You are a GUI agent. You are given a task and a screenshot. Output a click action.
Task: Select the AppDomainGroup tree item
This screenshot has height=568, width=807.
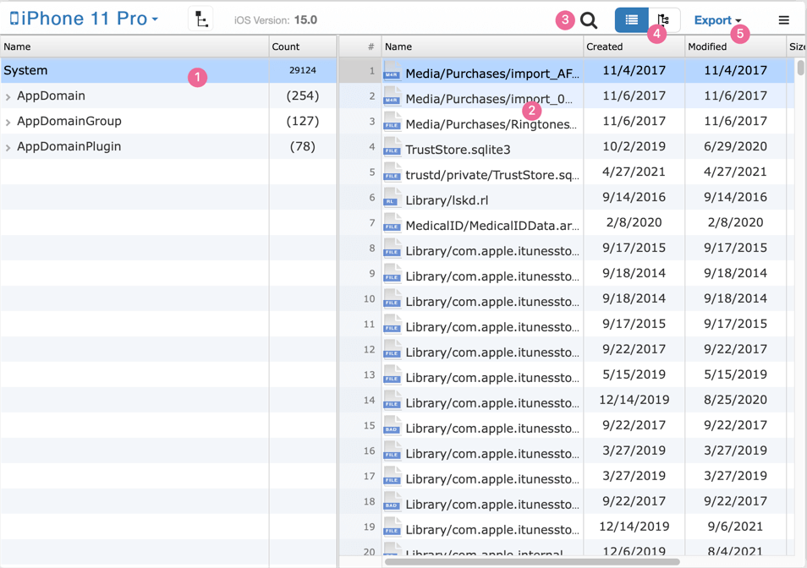69,121
